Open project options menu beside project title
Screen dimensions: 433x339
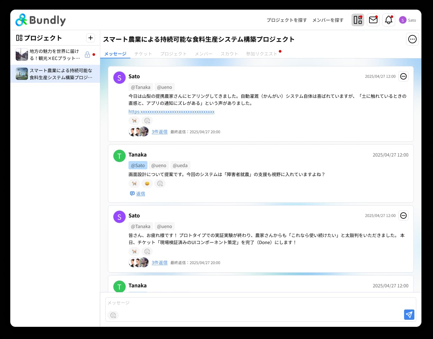coord(412,39)
